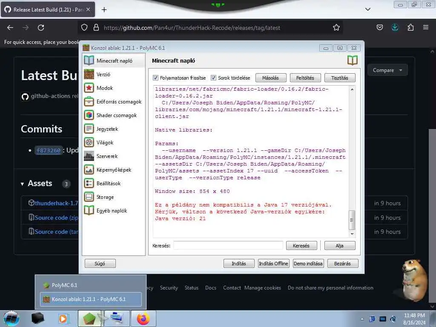This screenshot has width=436, height=327.
Task: Collapse the Assets section triangle
Action: pos(22,184)
